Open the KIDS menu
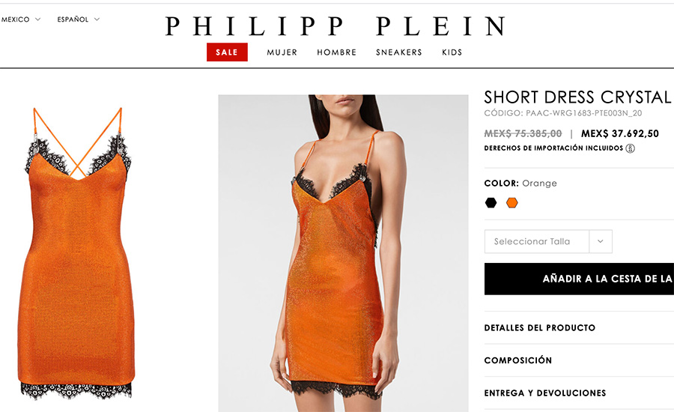 (452, 52)
